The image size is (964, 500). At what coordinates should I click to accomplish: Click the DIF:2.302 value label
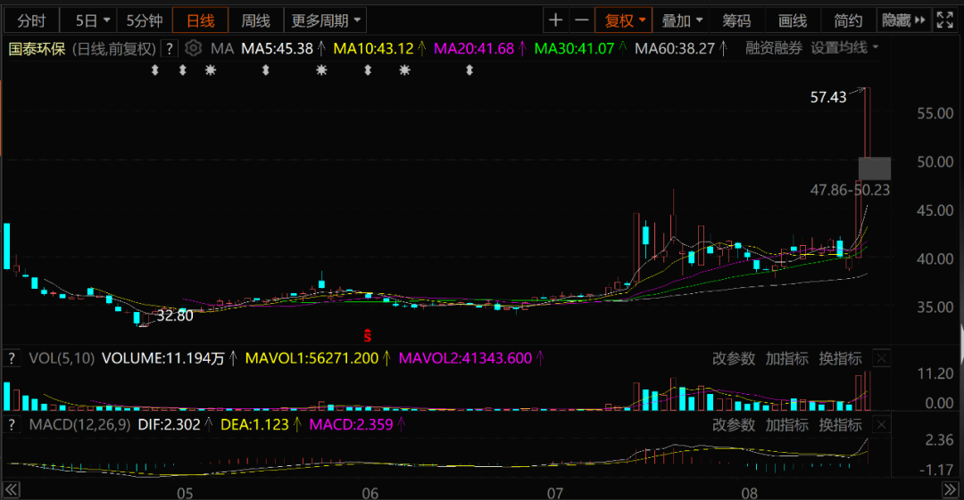point(169,424)
